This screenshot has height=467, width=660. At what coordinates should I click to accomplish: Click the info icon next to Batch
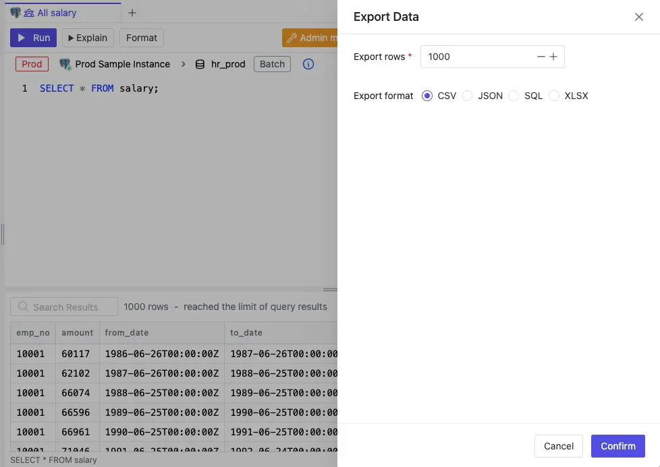[308, 64]
